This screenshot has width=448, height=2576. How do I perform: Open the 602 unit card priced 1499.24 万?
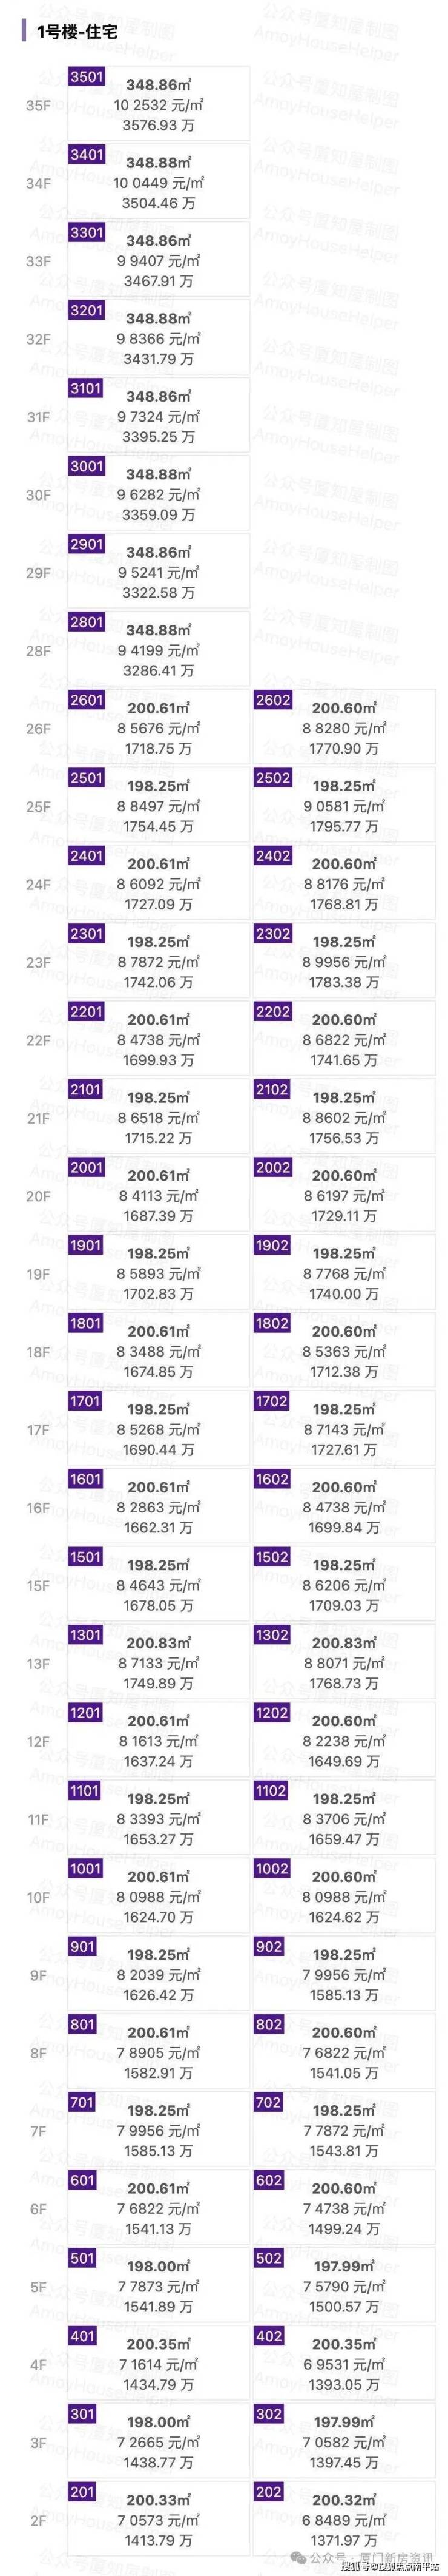point(343,2209)
